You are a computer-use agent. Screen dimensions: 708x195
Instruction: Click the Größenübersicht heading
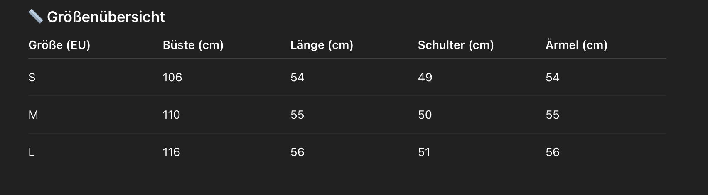(x=106, y=17)
